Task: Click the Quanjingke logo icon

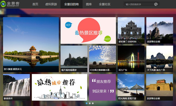Action: tap(3, 4)
